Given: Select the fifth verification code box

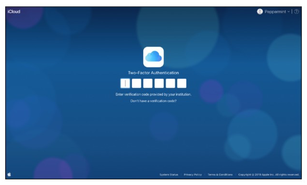Looking at the screenshot, I should tap(171, 84).
